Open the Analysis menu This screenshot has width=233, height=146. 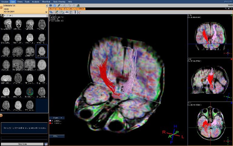36,2
